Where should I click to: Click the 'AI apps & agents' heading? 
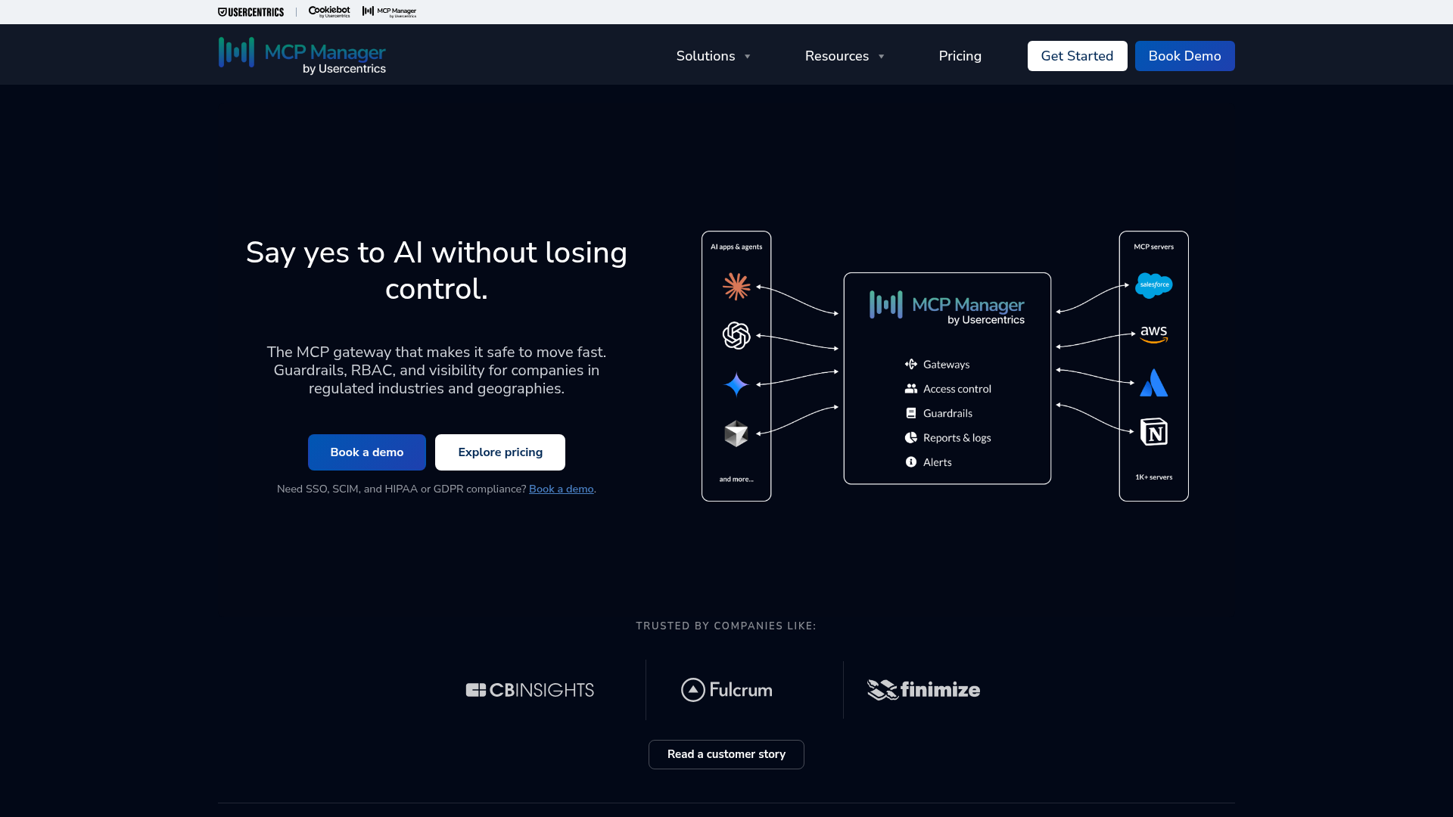click(736, 247)
